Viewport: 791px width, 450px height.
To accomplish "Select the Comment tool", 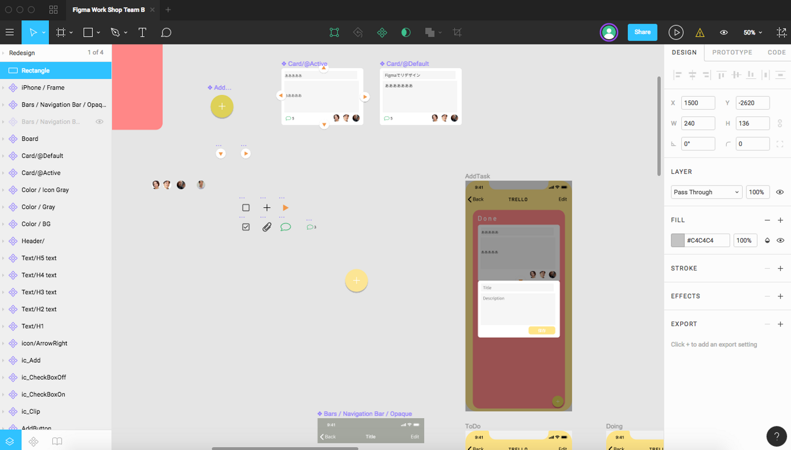I will point(166,32).
